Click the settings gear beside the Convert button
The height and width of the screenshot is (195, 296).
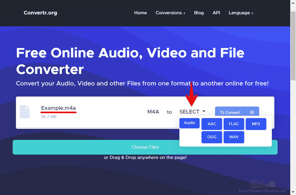coord(252,112)
